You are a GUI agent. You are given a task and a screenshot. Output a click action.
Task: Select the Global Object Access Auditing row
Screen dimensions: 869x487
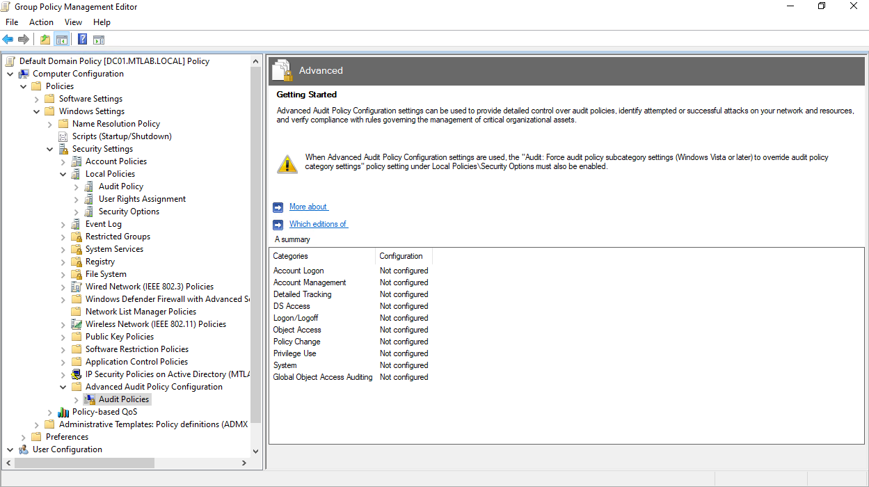(351, 377)
